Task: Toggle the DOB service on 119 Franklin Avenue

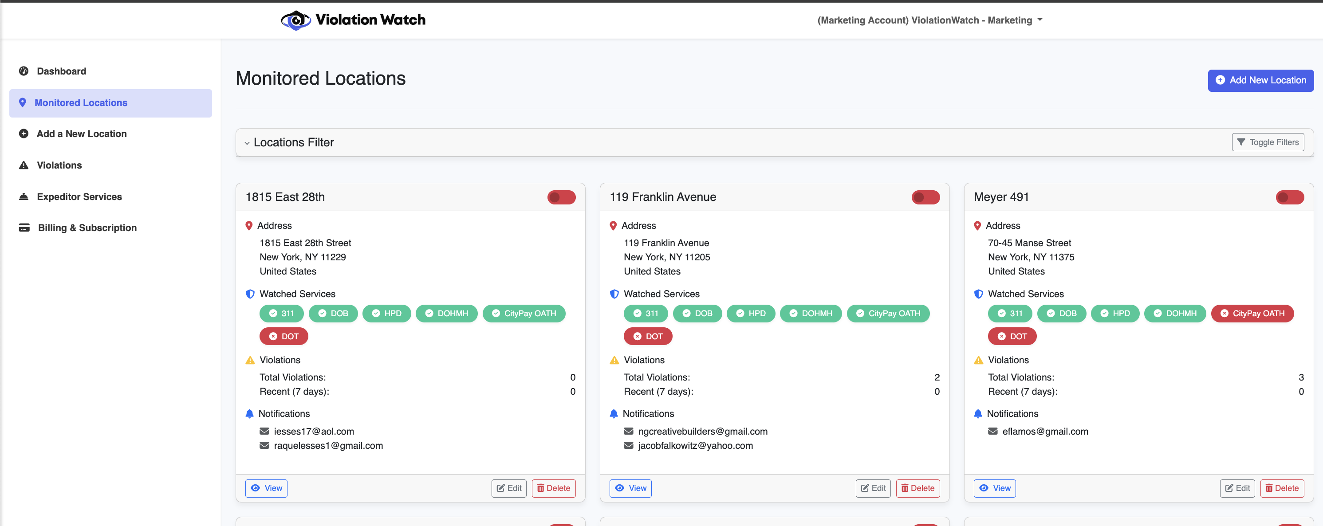Action: pos(697,314)
